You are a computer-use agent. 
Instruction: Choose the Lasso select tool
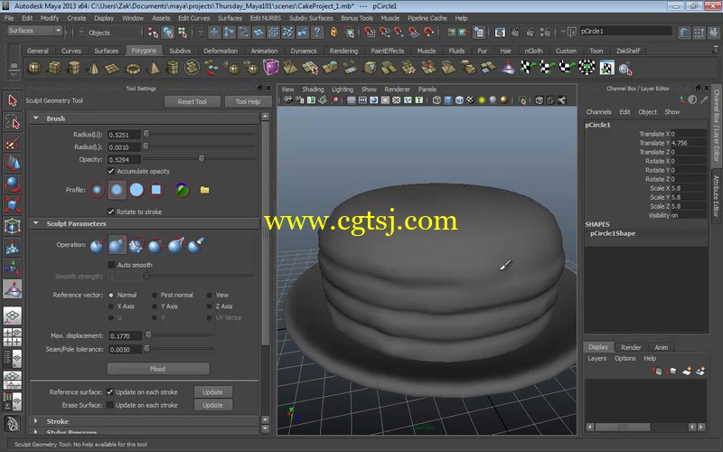(13, 123)
